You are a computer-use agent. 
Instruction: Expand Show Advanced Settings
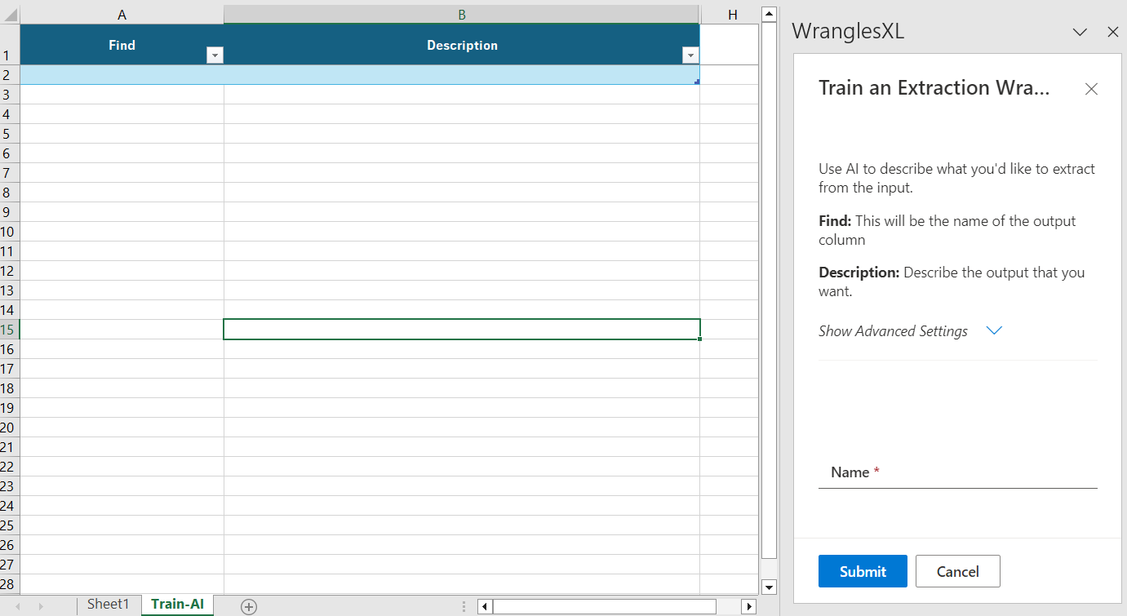click(x=910, y=330)
